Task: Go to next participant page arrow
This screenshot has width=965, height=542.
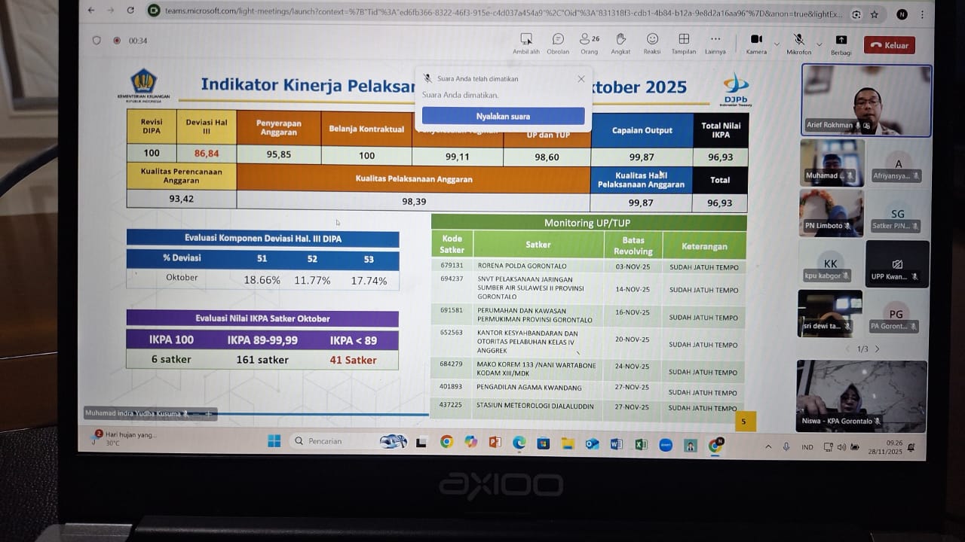Action: point(877,349)
